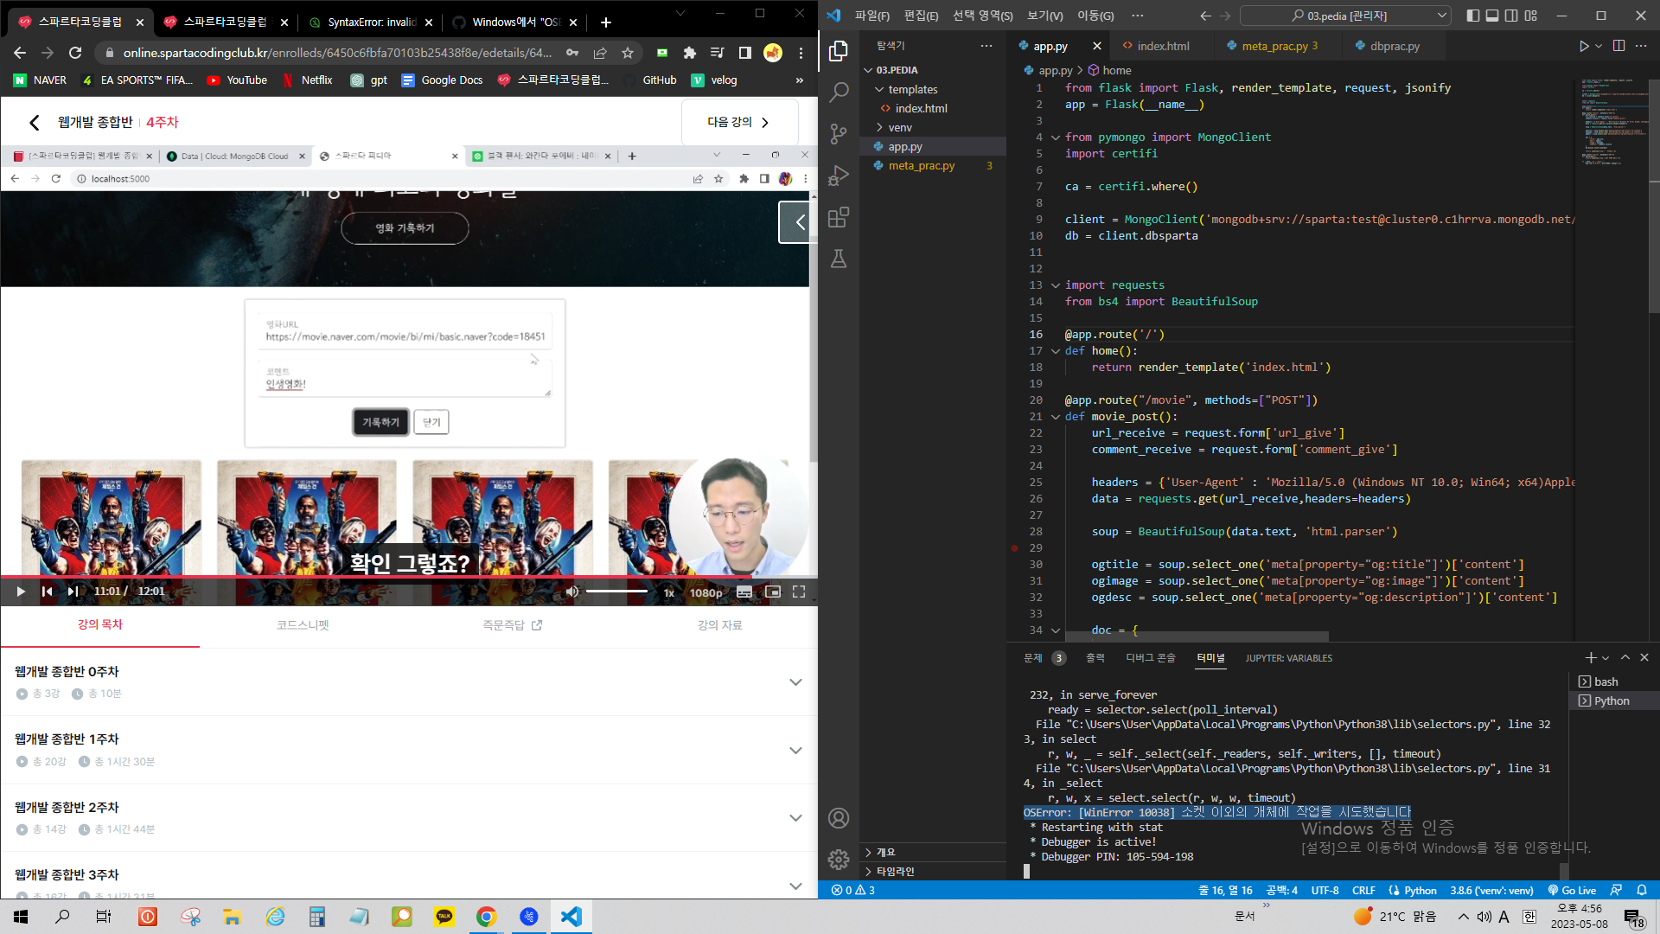The height and width of the screenshot is (934, 1660).
Task: Toggle picture-in-picture for video
Action: pyautogui.click(x=773, y=592)
